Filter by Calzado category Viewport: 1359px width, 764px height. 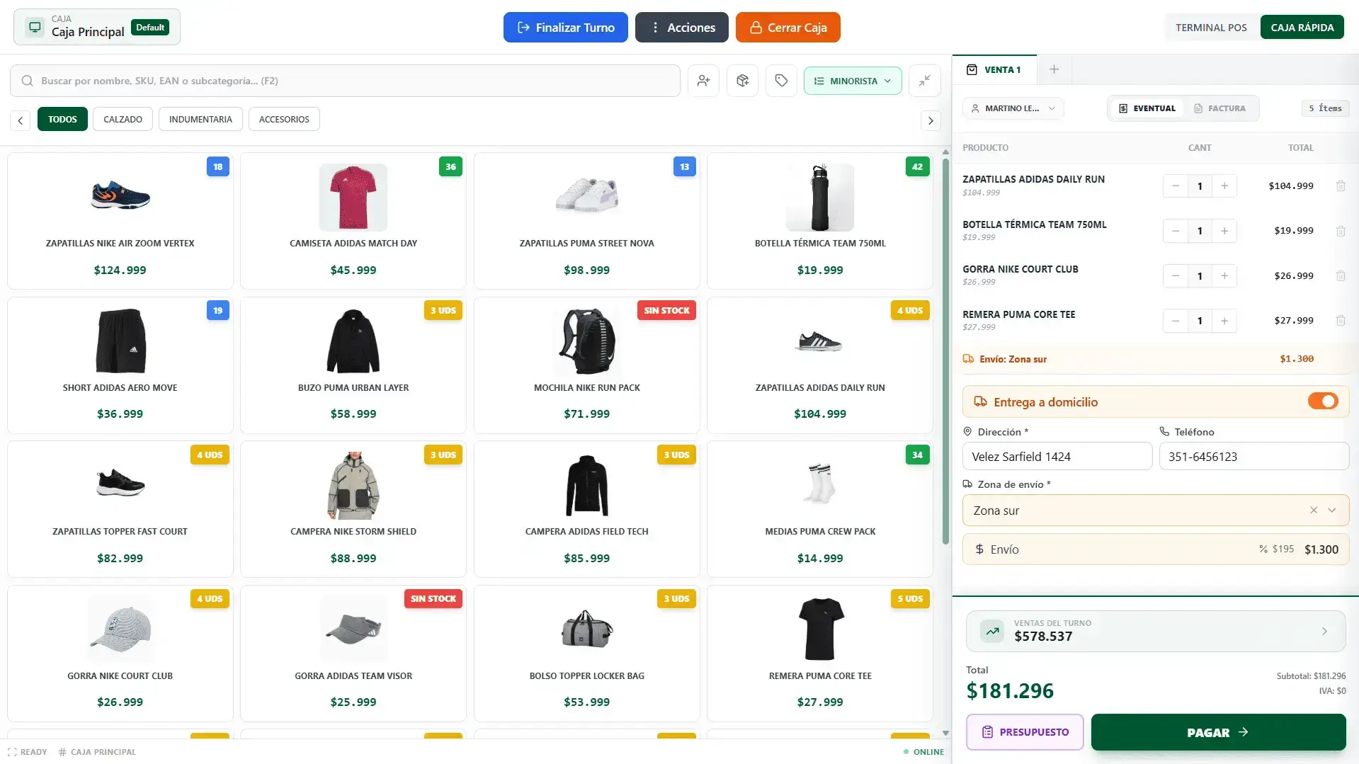point(123,119)
